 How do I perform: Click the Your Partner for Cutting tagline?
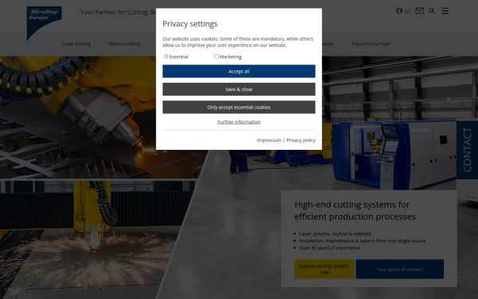point(118,12)
